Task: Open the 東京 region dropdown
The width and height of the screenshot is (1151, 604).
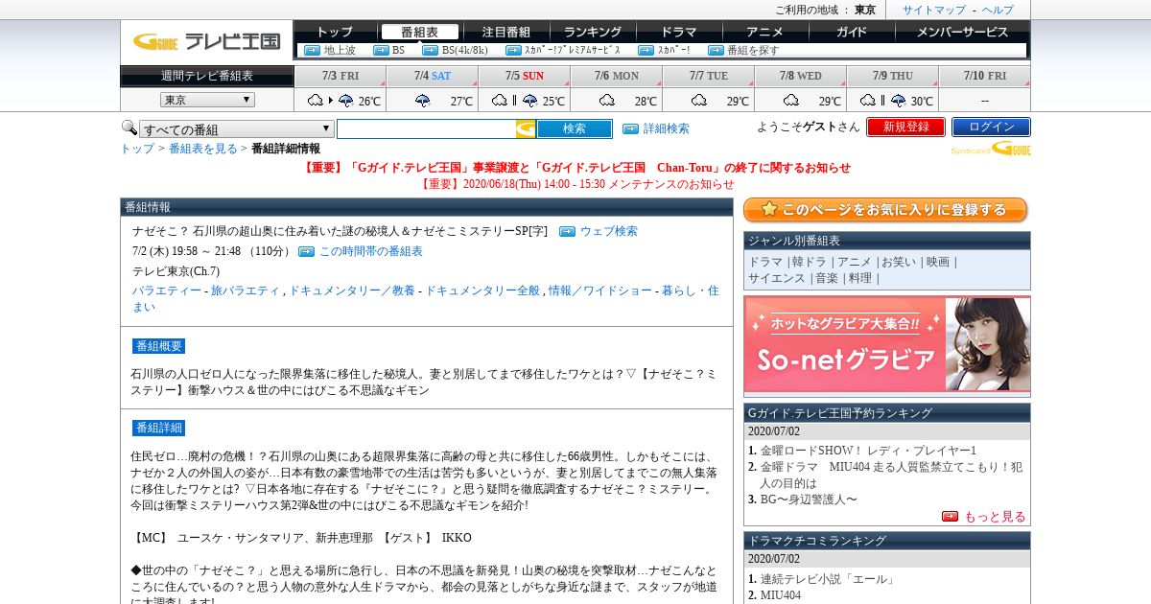Action: [x=207, y=100]
